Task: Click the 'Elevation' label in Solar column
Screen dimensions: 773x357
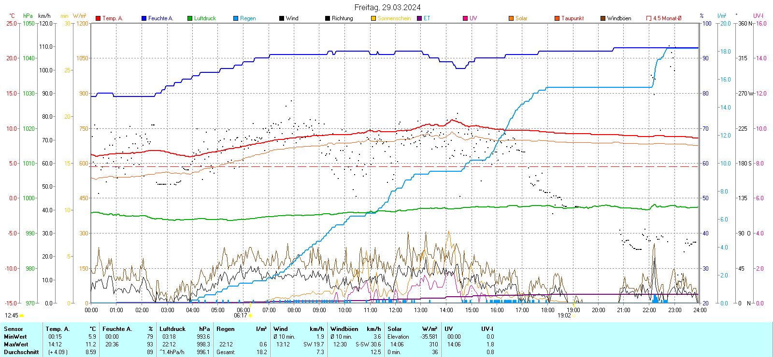Action: tap(398, 337)
